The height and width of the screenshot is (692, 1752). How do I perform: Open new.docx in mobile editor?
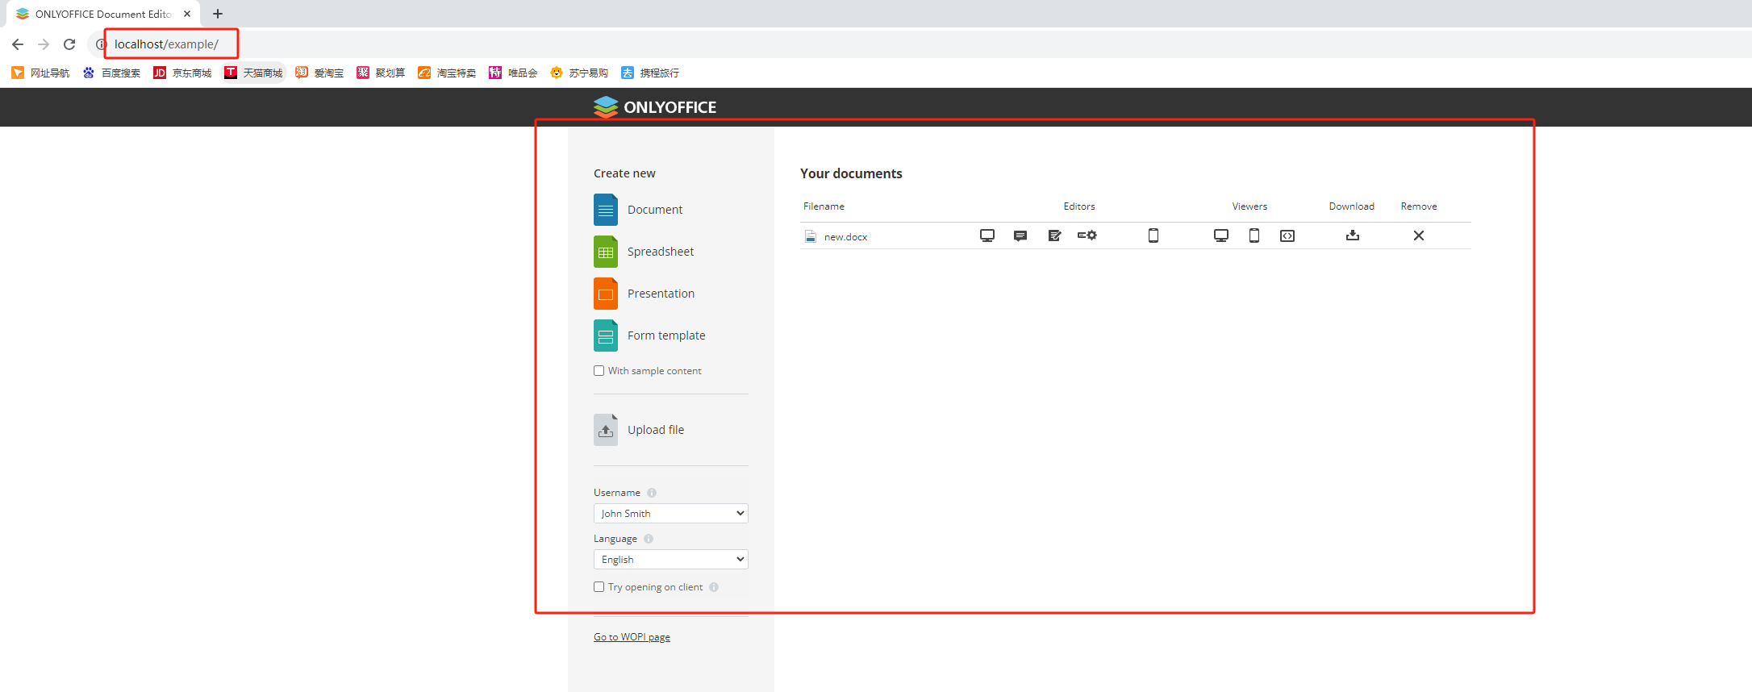(x=1153, y=236)
